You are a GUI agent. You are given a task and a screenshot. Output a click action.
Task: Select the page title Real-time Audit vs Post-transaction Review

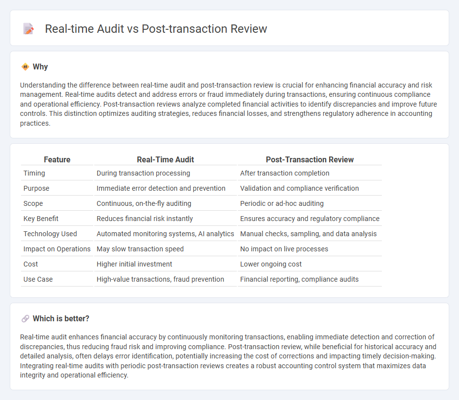point(156,29)
